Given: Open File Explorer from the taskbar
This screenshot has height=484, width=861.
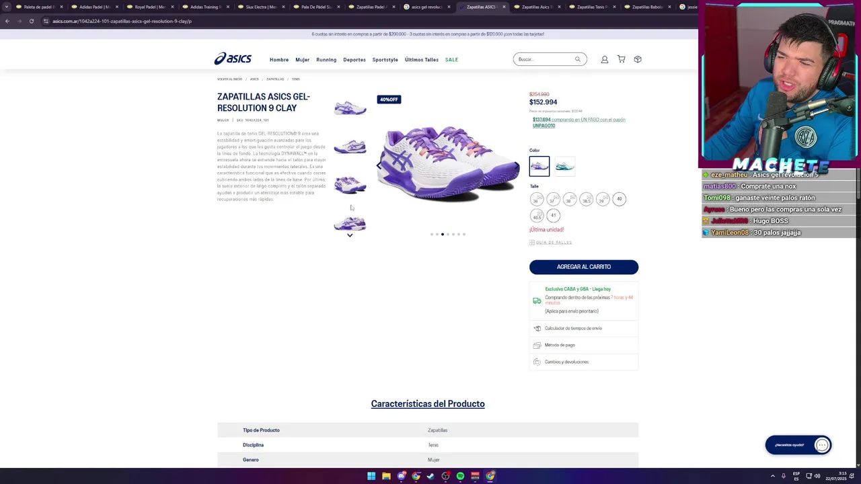Looking at the screenshot, I should pyautogui.click(x=386, y=476).
